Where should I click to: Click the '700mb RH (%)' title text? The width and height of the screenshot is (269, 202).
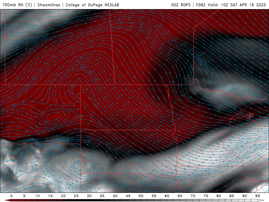pos(17,5)
